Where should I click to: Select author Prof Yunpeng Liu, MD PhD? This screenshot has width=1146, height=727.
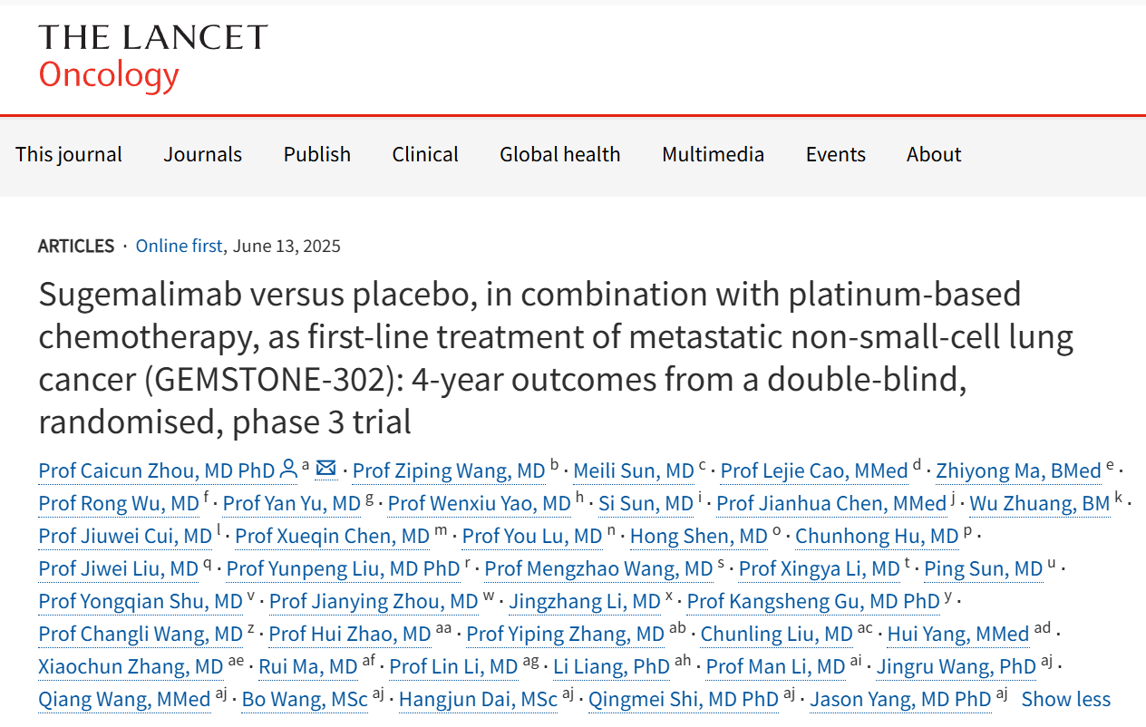[x=343, y=568]
